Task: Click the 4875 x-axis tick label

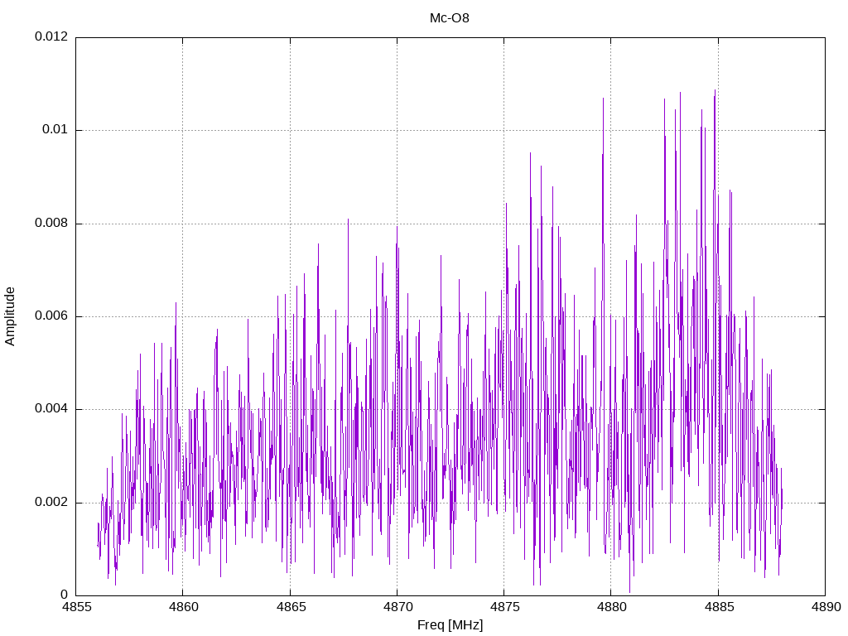Action: 504,607
